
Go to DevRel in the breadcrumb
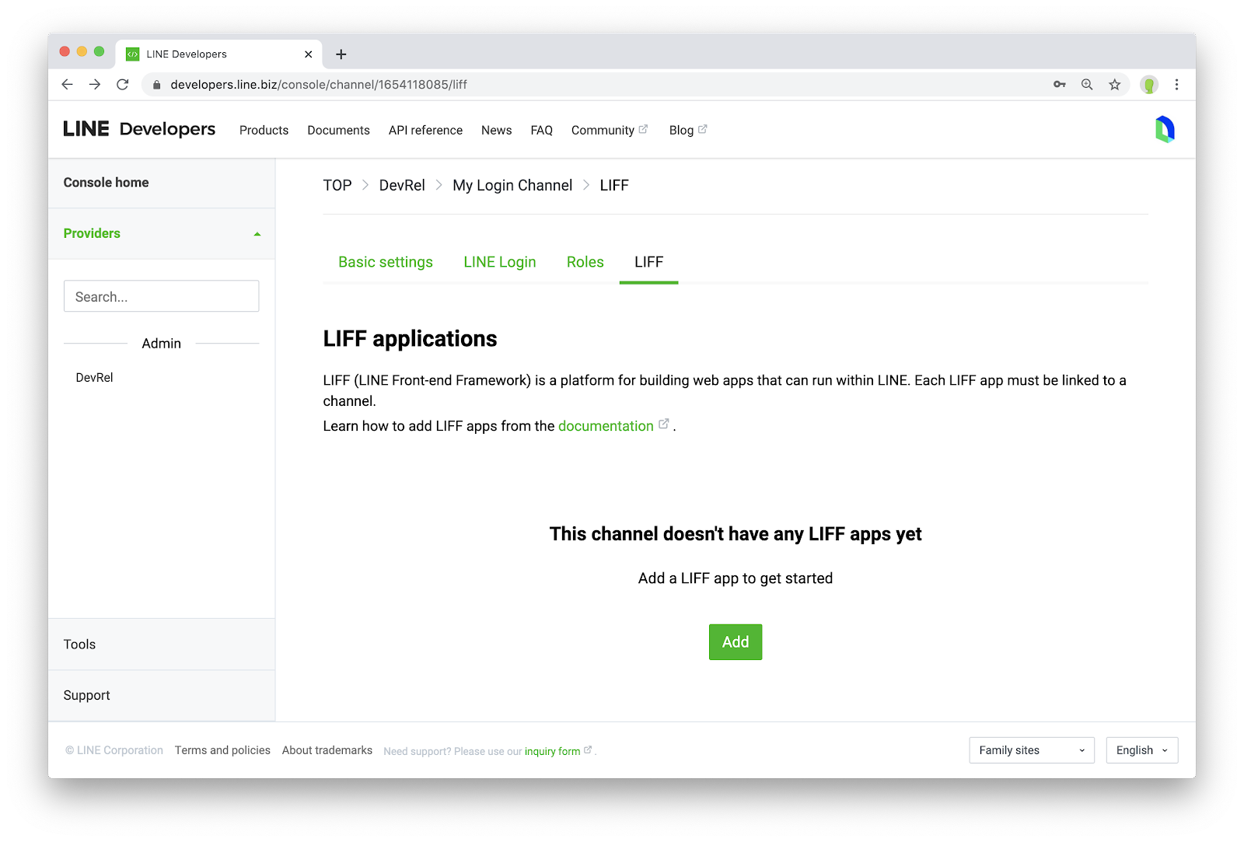402,186
